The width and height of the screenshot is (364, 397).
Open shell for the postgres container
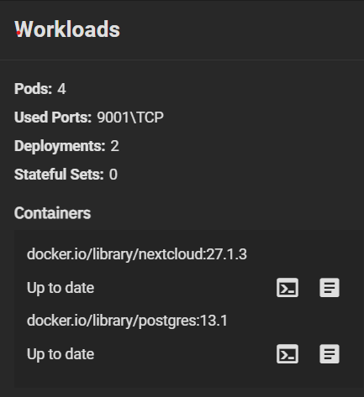coord(288,354)
